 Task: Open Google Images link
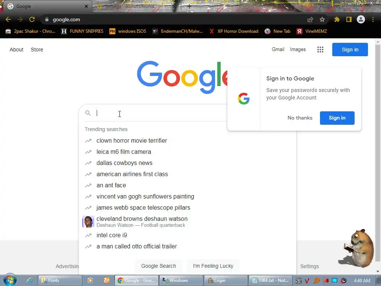pos(298,50)
